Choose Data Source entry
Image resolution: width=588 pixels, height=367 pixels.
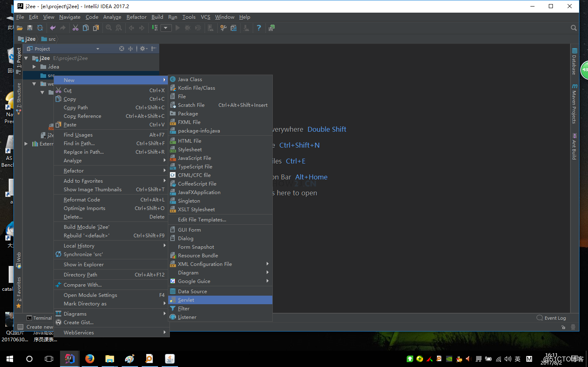point(220,291)
